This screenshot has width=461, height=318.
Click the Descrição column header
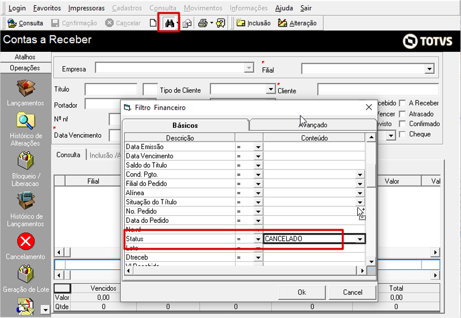pos(179,138)
